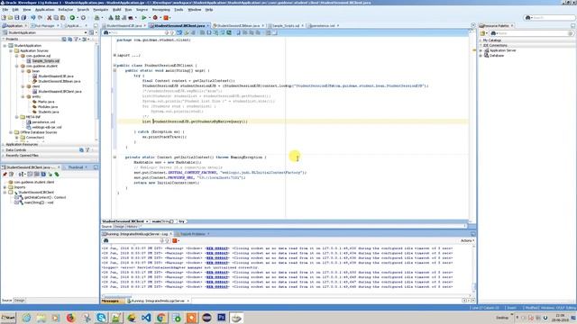Click the editor Design tab

tap(119, 227)
